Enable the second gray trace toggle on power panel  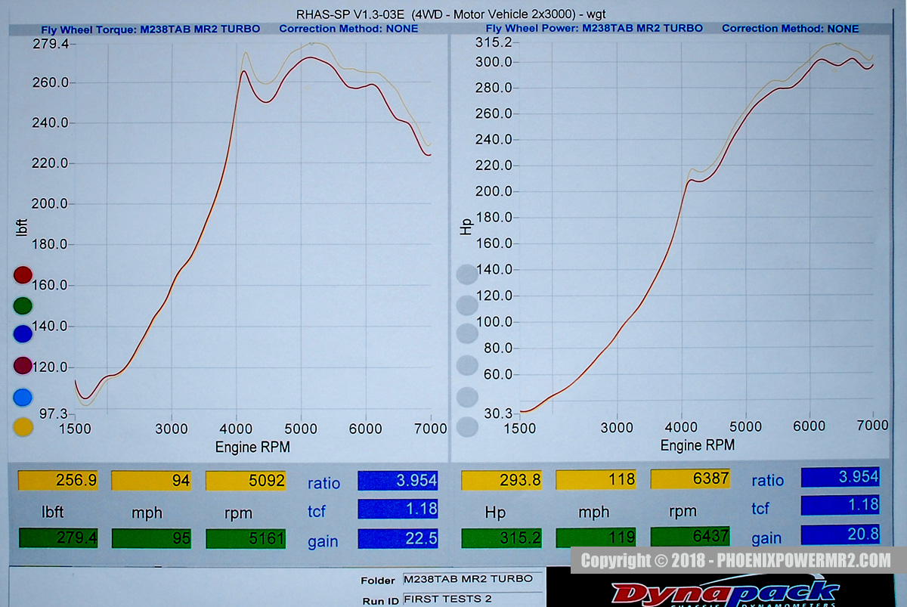coord(467,305)
